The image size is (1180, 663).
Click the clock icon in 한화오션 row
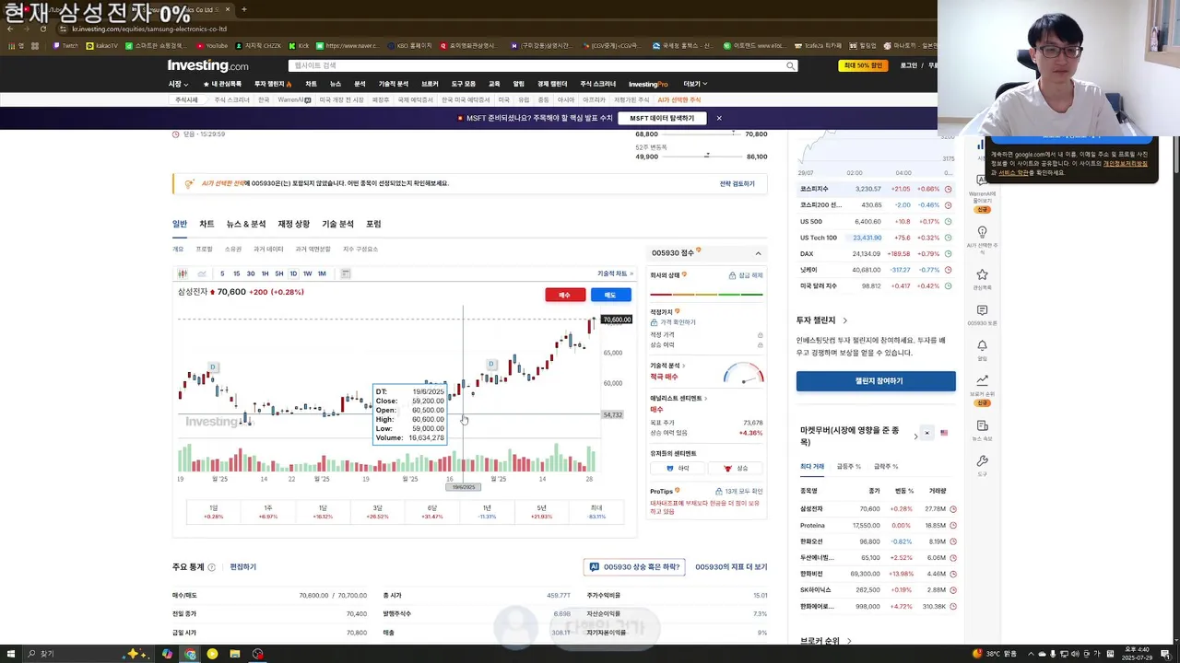(952, 541)
